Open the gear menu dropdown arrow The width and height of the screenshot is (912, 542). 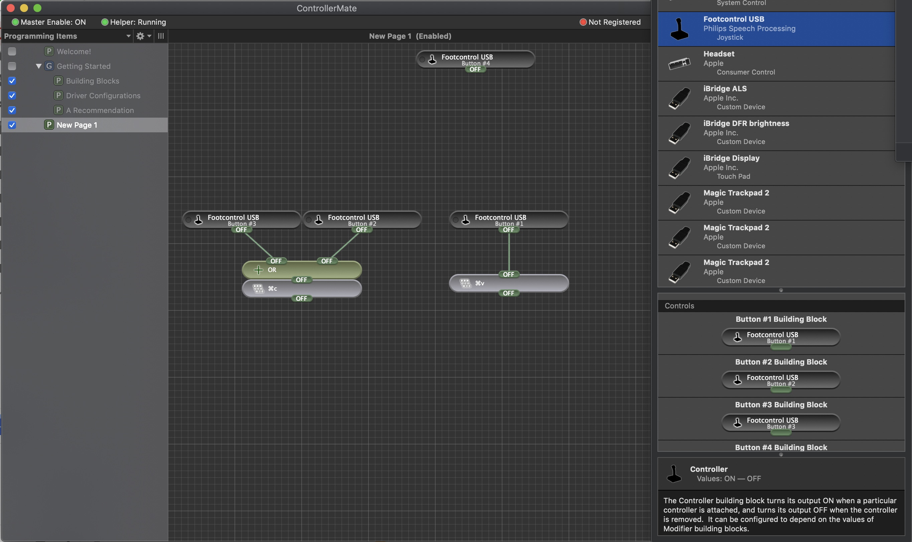[x=149, y=36]
